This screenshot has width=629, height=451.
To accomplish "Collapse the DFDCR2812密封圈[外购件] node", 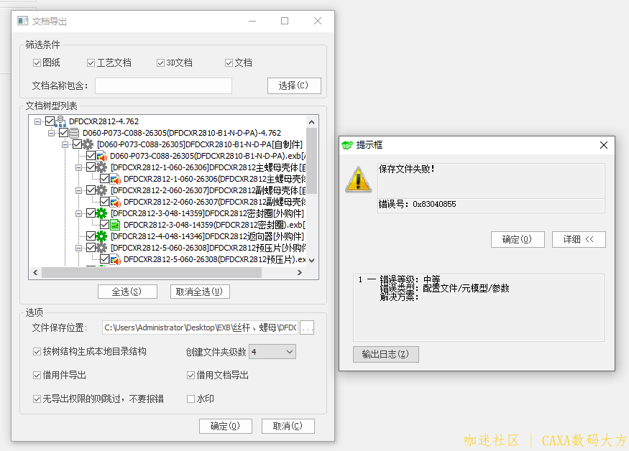I will (x=78, y=213).
